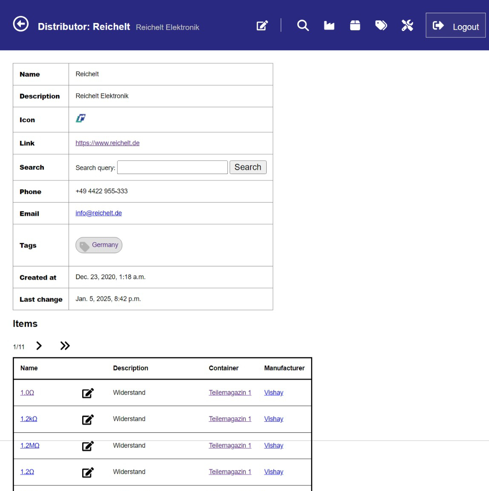
Task: Click the Manufacturer column header
Action: 284,368
